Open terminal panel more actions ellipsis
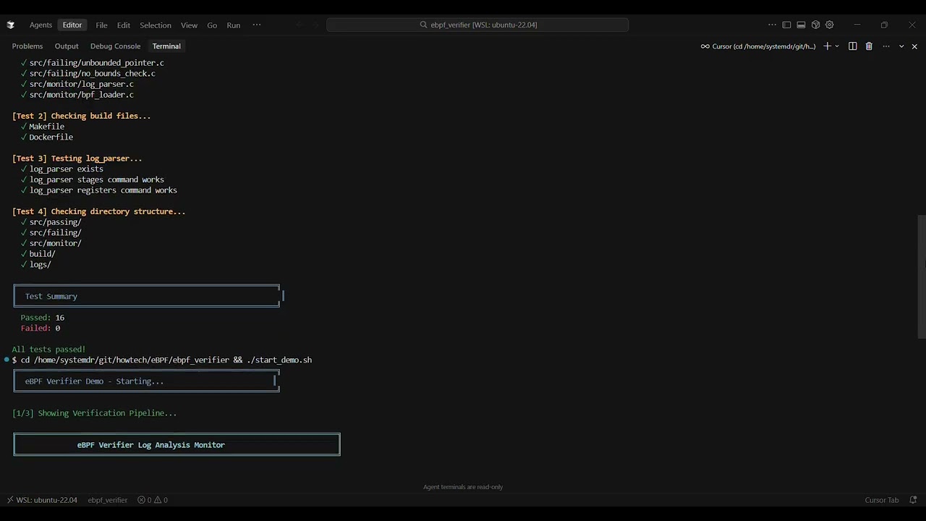This screenshot has height=521, width=926. (885, 46)
